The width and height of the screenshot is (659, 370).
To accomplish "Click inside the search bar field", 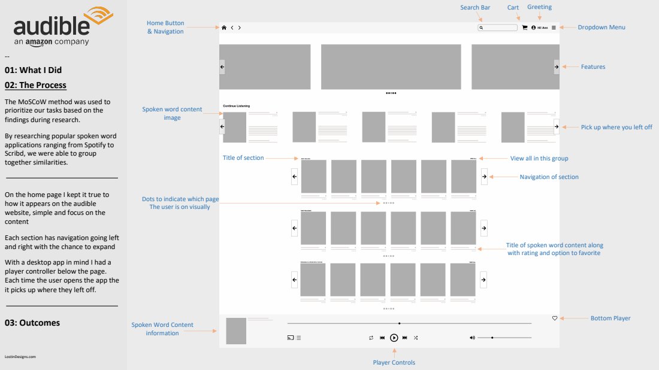I will pos(497,27).
